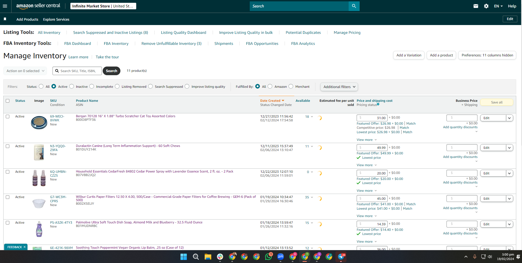Expand the available quantity chevron next to 35
Screen dimensions: 522x263
pyautogui.click(x=312, y=197)
